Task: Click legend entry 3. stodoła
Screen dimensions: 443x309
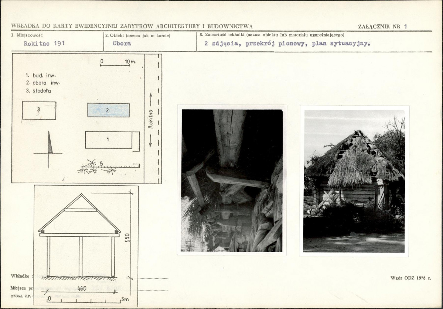Action: 38,91
